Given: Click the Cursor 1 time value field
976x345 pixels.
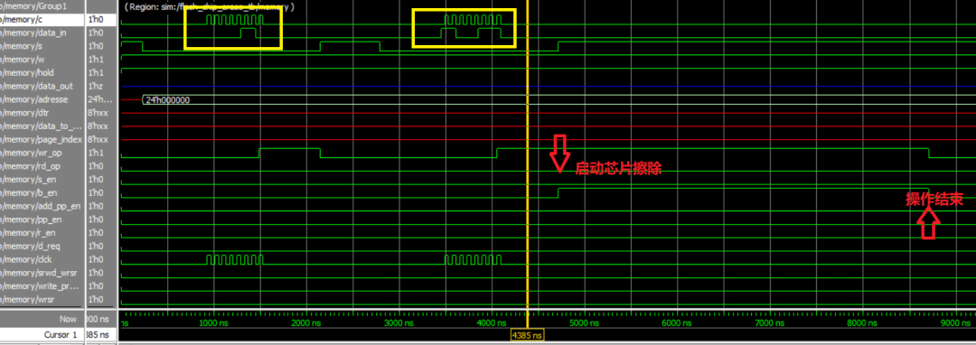Looking at the screenshot, I should (100, 335).
